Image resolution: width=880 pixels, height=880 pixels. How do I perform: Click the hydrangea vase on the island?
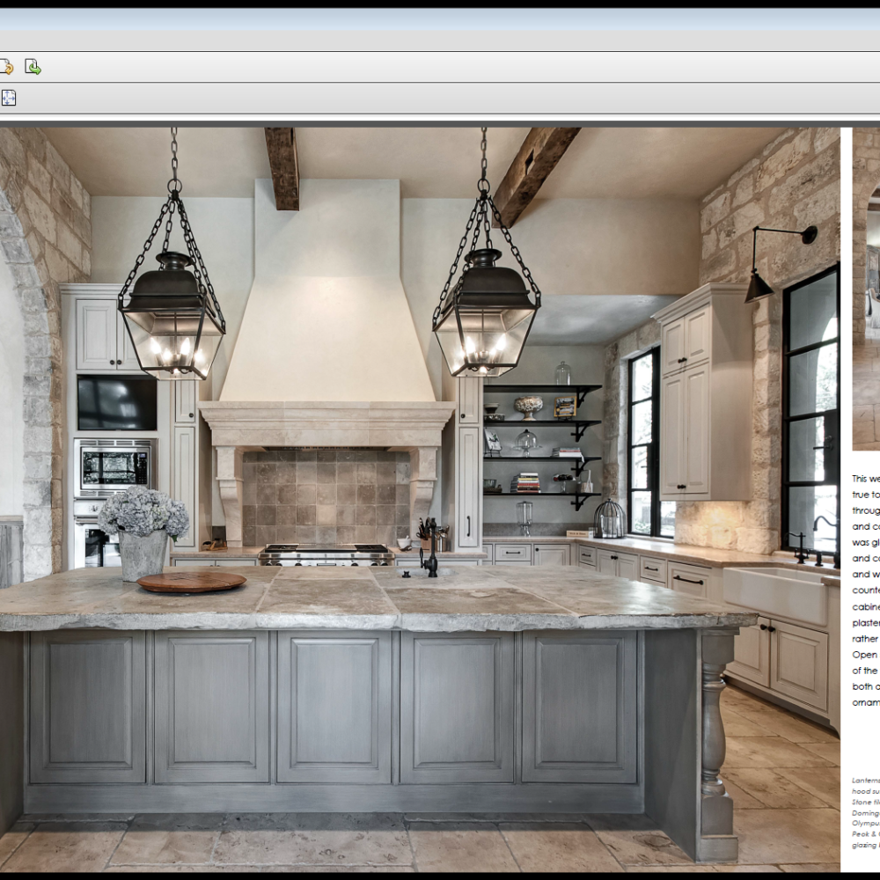(143, 531)
